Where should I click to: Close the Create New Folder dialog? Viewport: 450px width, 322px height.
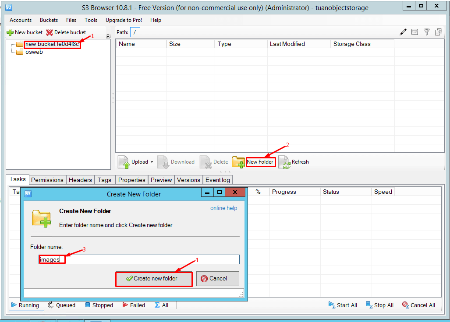(235, 192)
